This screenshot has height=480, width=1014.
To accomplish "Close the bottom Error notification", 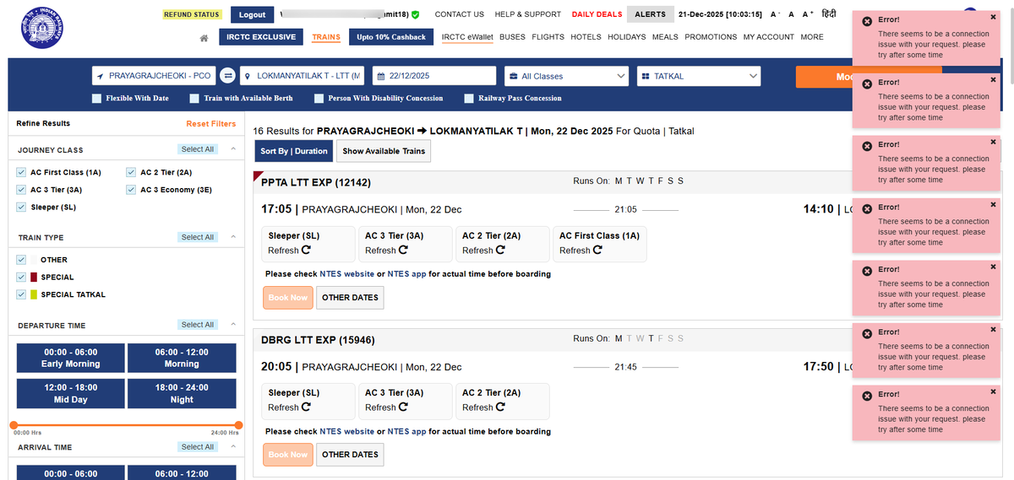I will (993, 391).
